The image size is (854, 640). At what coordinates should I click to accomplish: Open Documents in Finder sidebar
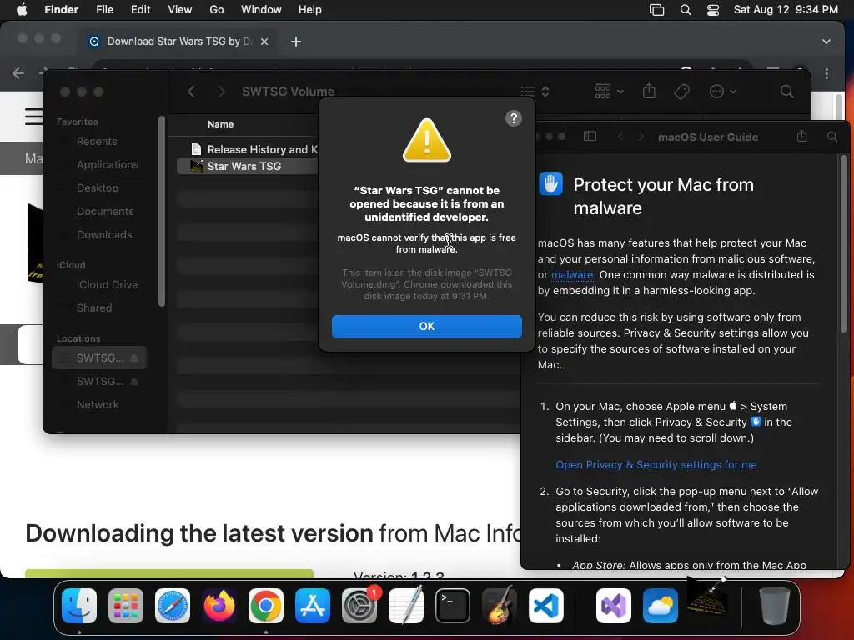pos(104,211)
